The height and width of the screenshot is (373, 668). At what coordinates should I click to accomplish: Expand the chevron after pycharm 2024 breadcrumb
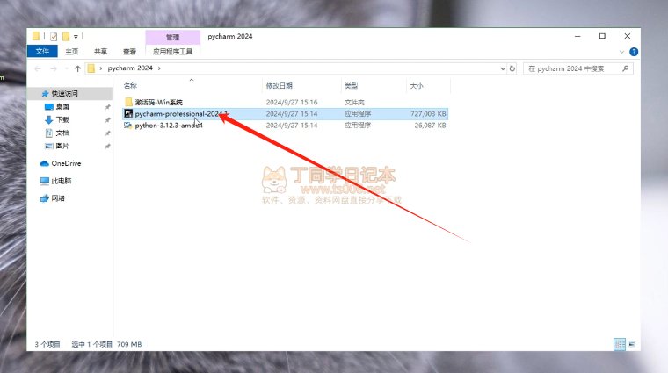[159, 68]
